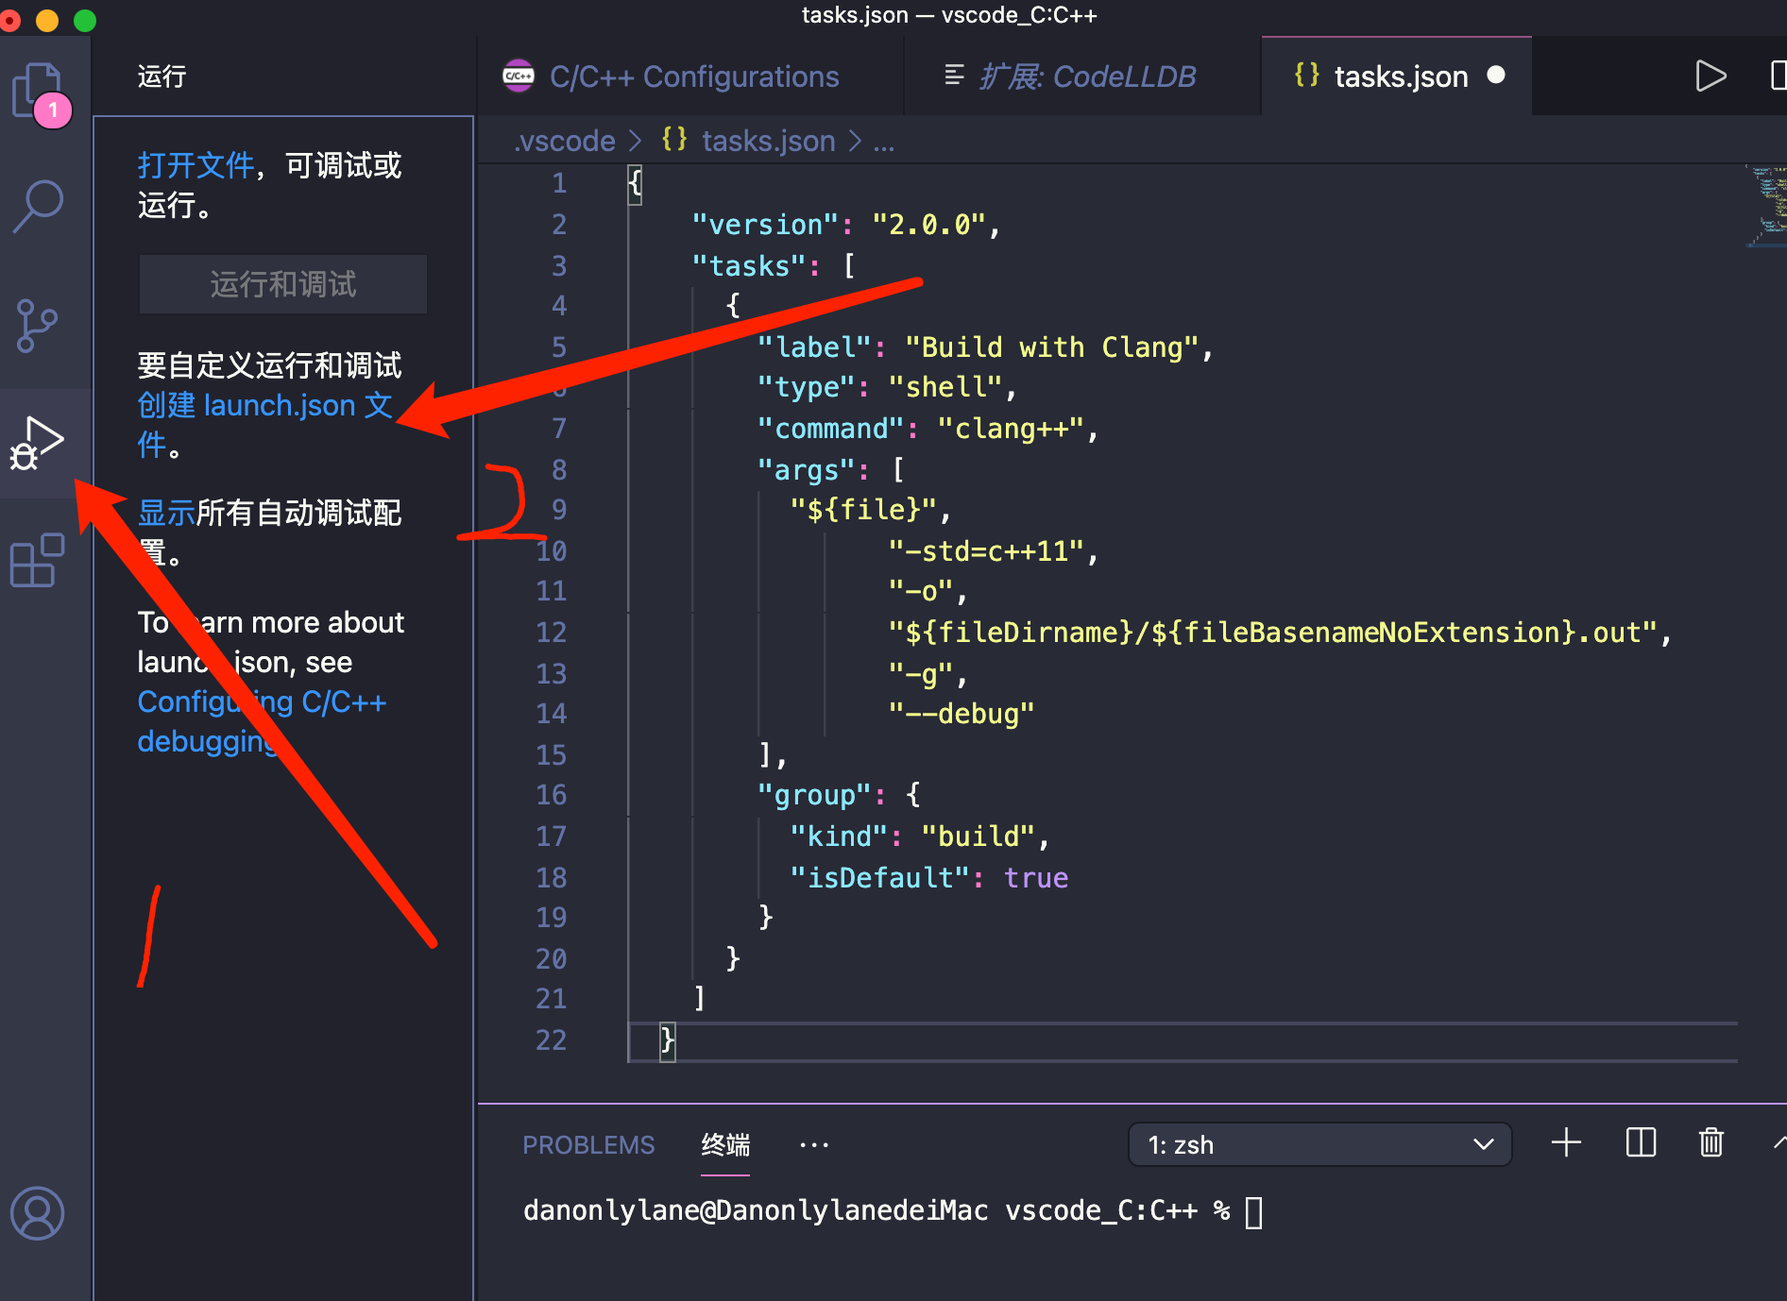Run the file using the play icon
The width and height of the screenshot is (1787, 1301).
1710,76
